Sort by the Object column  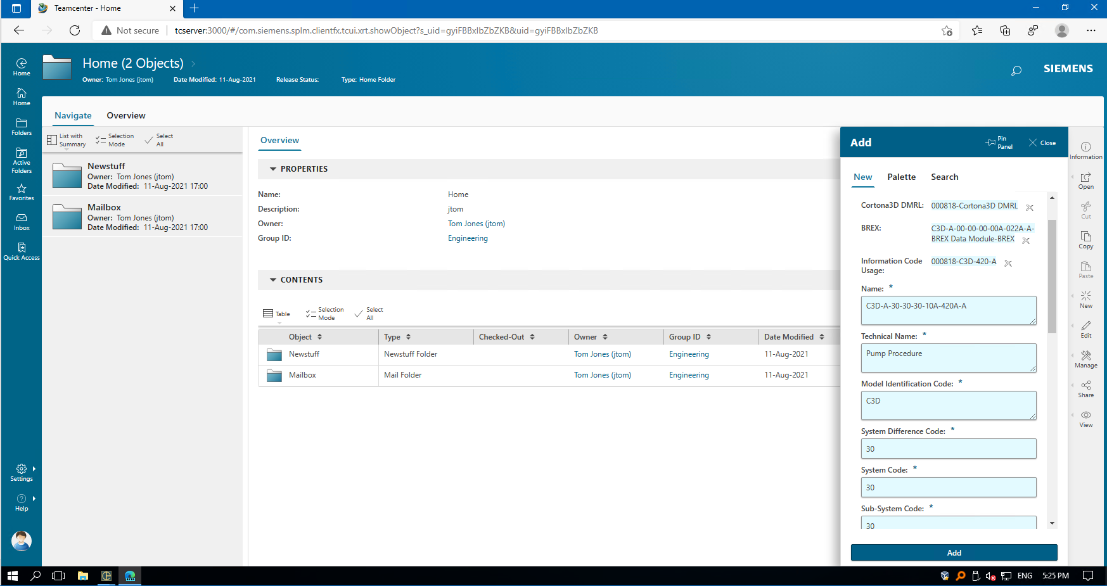(319, 337)
